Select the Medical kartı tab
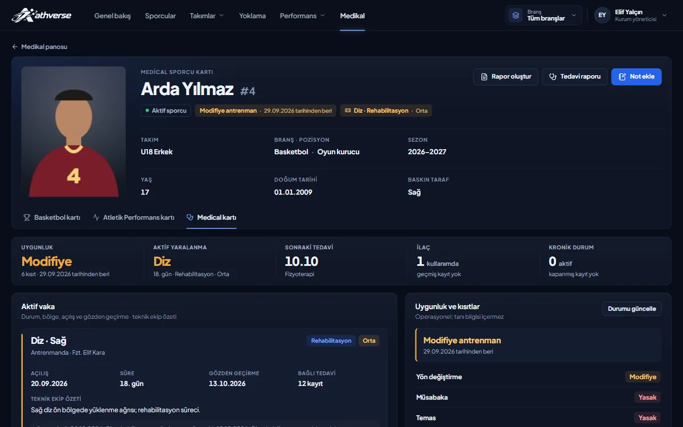Screen dimensions: 683x427 tap(211, 217)
